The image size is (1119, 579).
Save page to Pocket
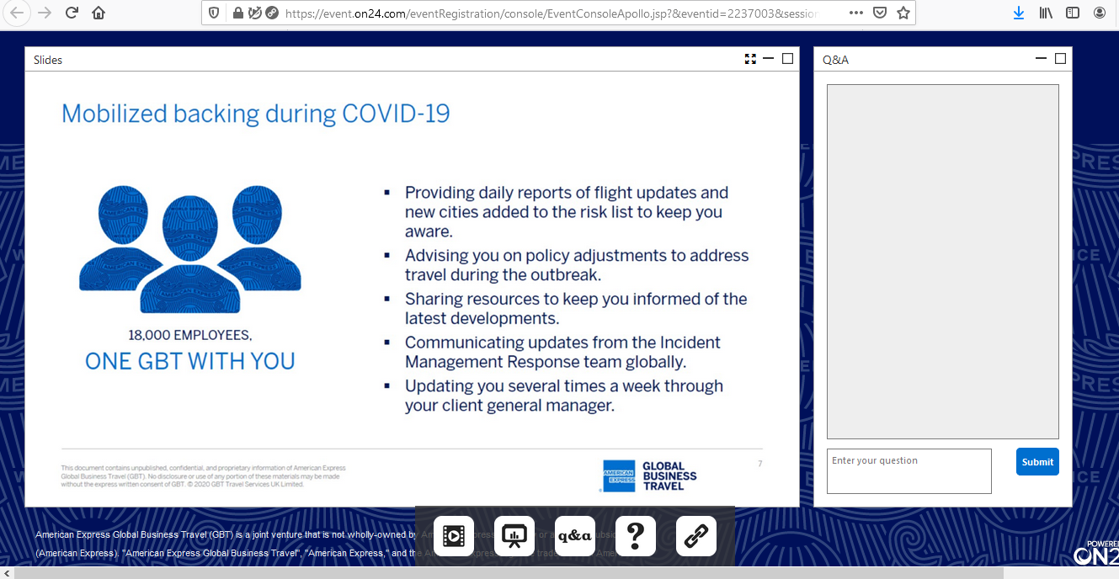(880, 13)
